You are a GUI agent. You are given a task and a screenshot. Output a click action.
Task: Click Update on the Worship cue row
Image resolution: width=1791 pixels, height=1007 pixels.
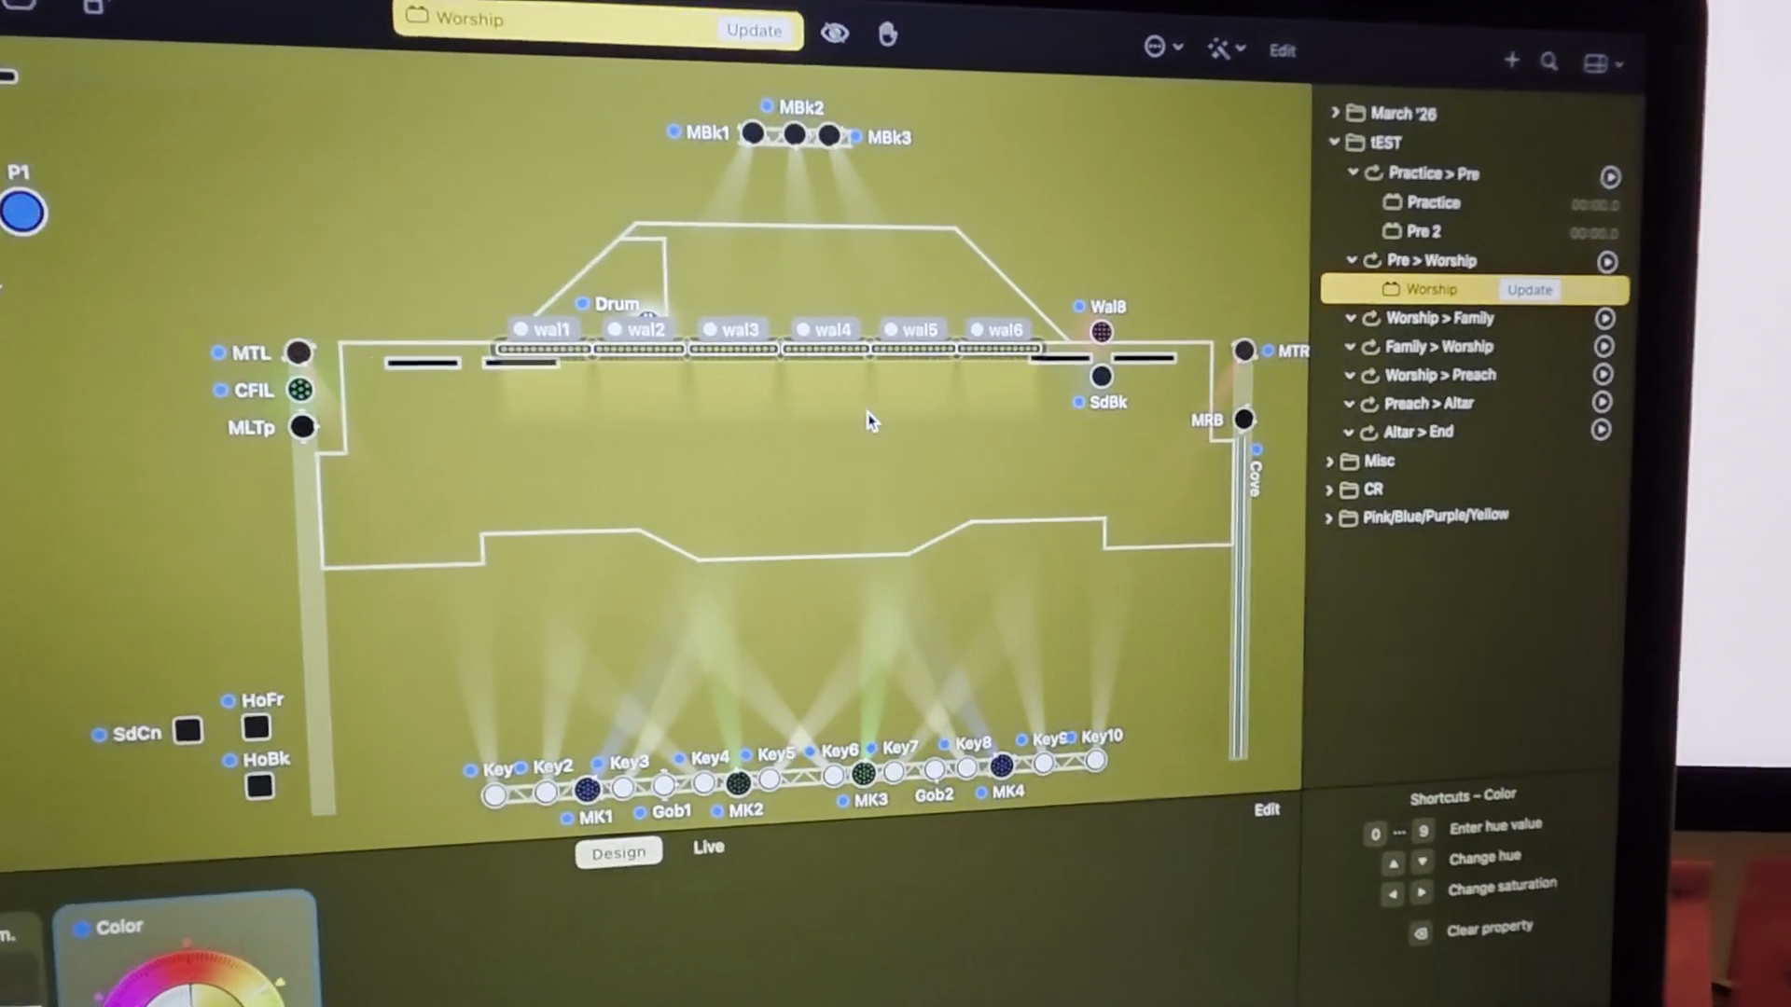(x=1530, y=290)
